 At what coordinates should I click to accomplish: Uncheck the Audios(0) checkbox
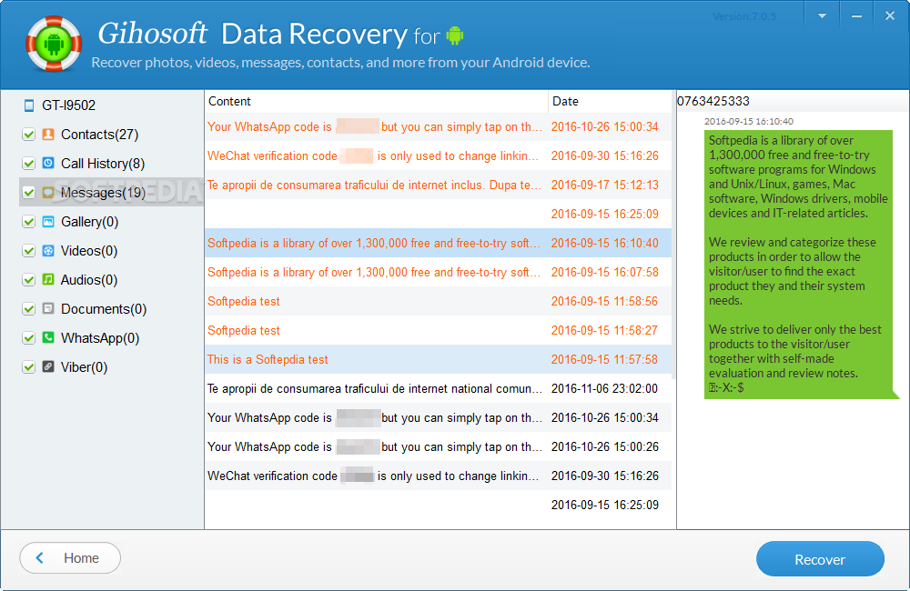tap(28, 279)
